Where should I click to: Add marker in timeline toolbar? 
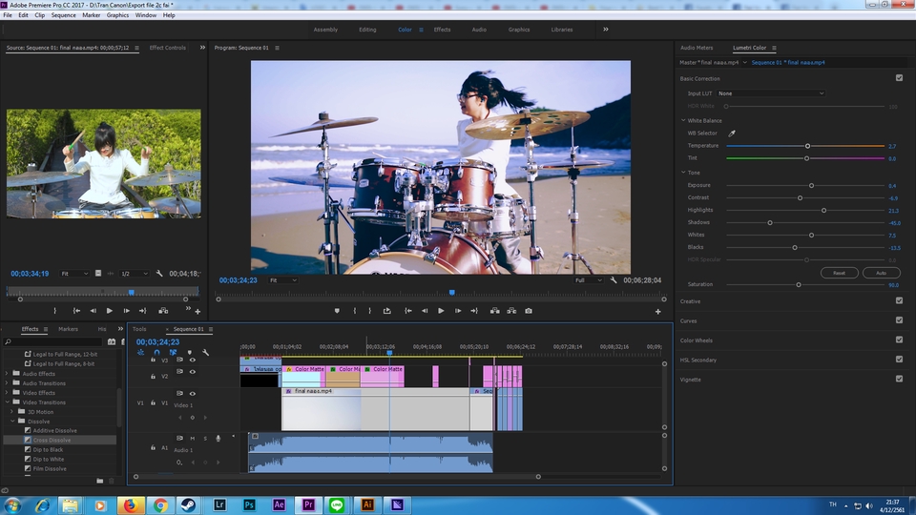click(189, 353)
